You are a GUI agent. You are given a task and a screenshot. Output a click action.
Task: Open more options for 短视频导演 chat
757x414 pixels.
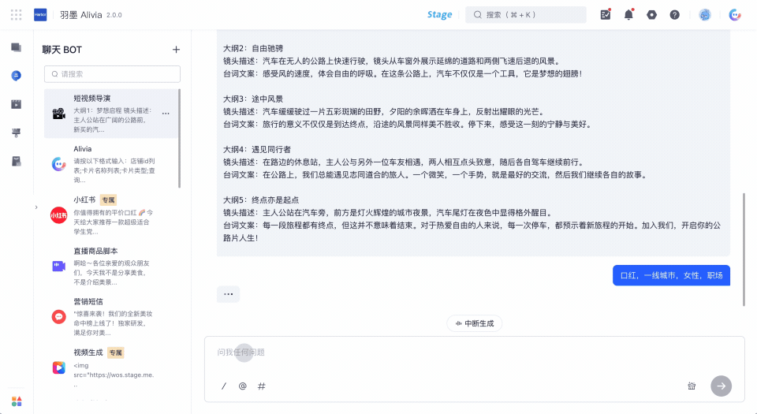(x=166, y=114)
